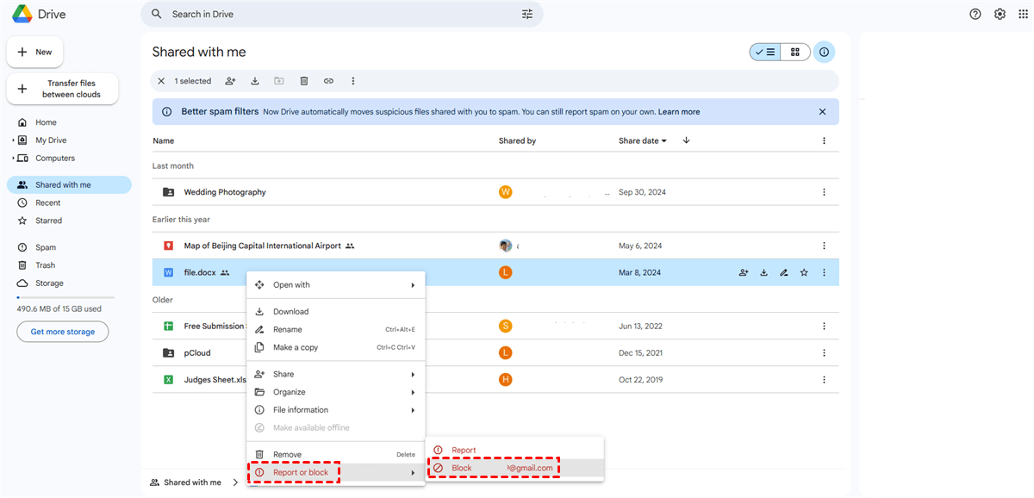1034x498 pixels.
Task: Choose Make a copy from context menu
Action: (x=296, y=347)
